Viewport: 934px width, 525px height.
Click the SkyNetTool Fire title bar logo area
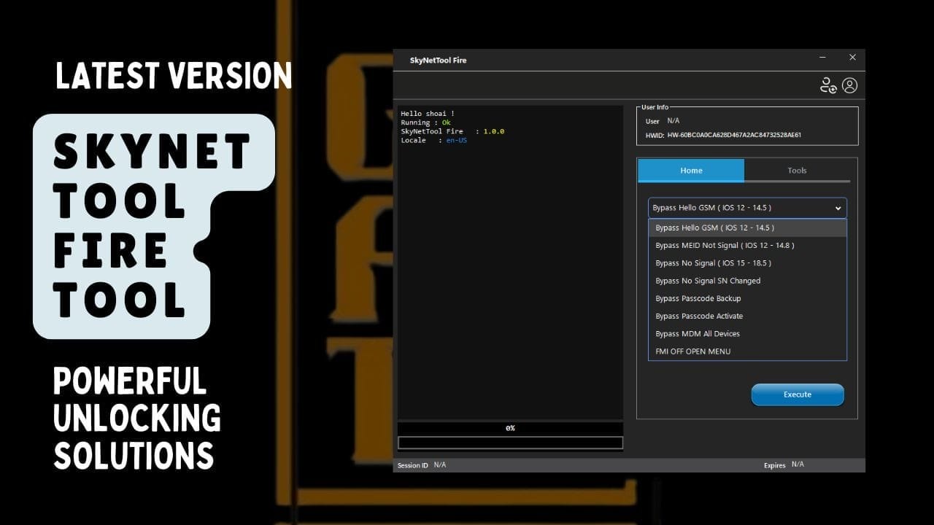pyautogui.click(x=438, y=60)
